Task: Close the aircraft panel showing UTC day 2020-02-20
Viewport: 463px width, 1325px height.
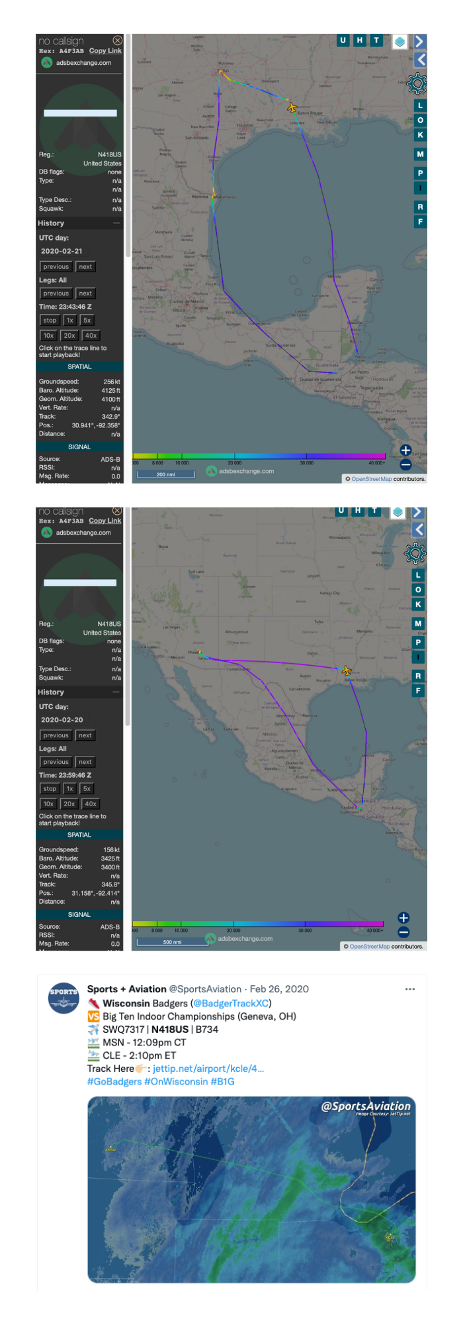Action: 117,511
